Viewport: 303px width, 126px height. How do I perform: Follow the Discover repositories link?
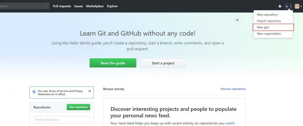(x=233, y=89)
